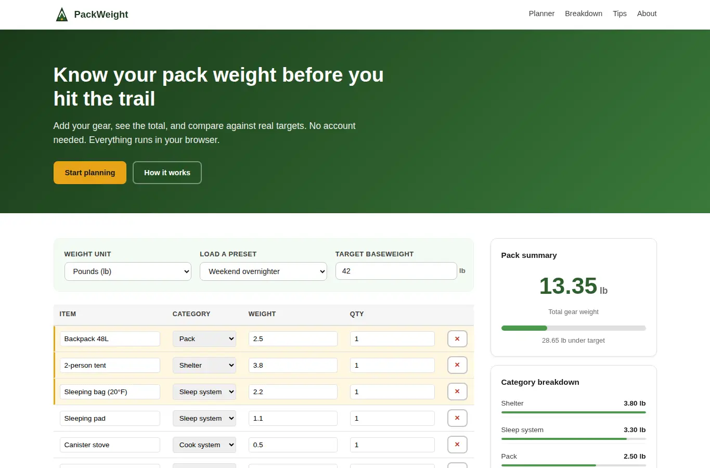710x468 pixels.
Task: Click the Pack summary heading
Action: pos(529,255)
